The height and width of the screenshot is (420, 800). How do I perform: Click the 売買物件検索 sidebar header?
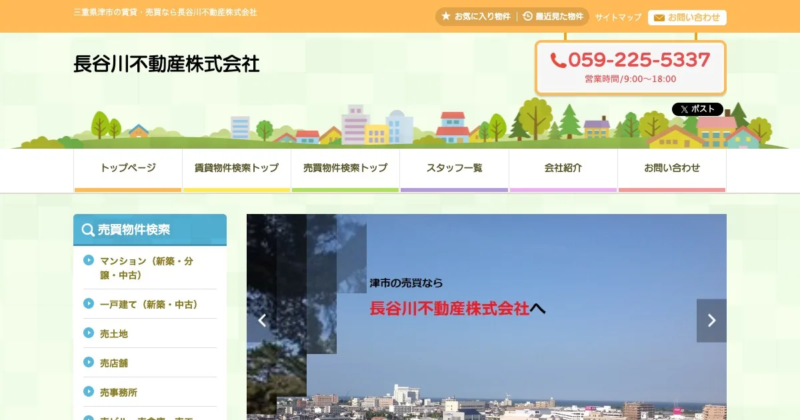click(150, 230)
